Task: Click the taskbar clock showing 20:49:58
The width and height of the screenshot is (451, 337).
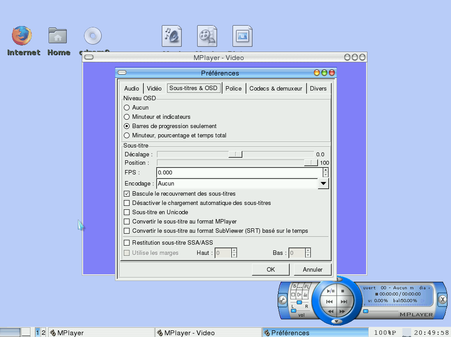Action: pyautogui.click(x=431, y=333)
